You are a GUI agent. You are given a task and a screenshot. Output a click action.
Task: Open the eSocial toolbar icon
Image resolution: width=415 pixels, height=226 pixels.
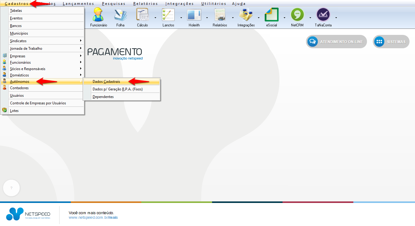coord(271,15)
